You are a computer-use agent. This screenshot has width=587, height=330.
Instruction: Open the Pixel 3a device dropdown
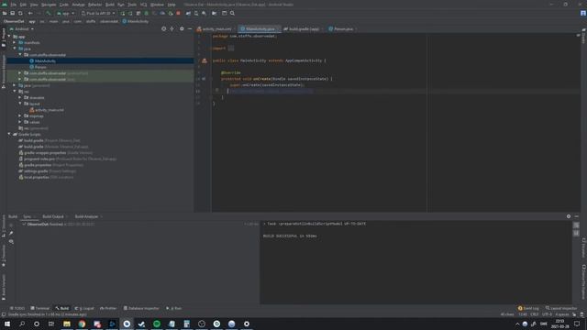[98, 13]
